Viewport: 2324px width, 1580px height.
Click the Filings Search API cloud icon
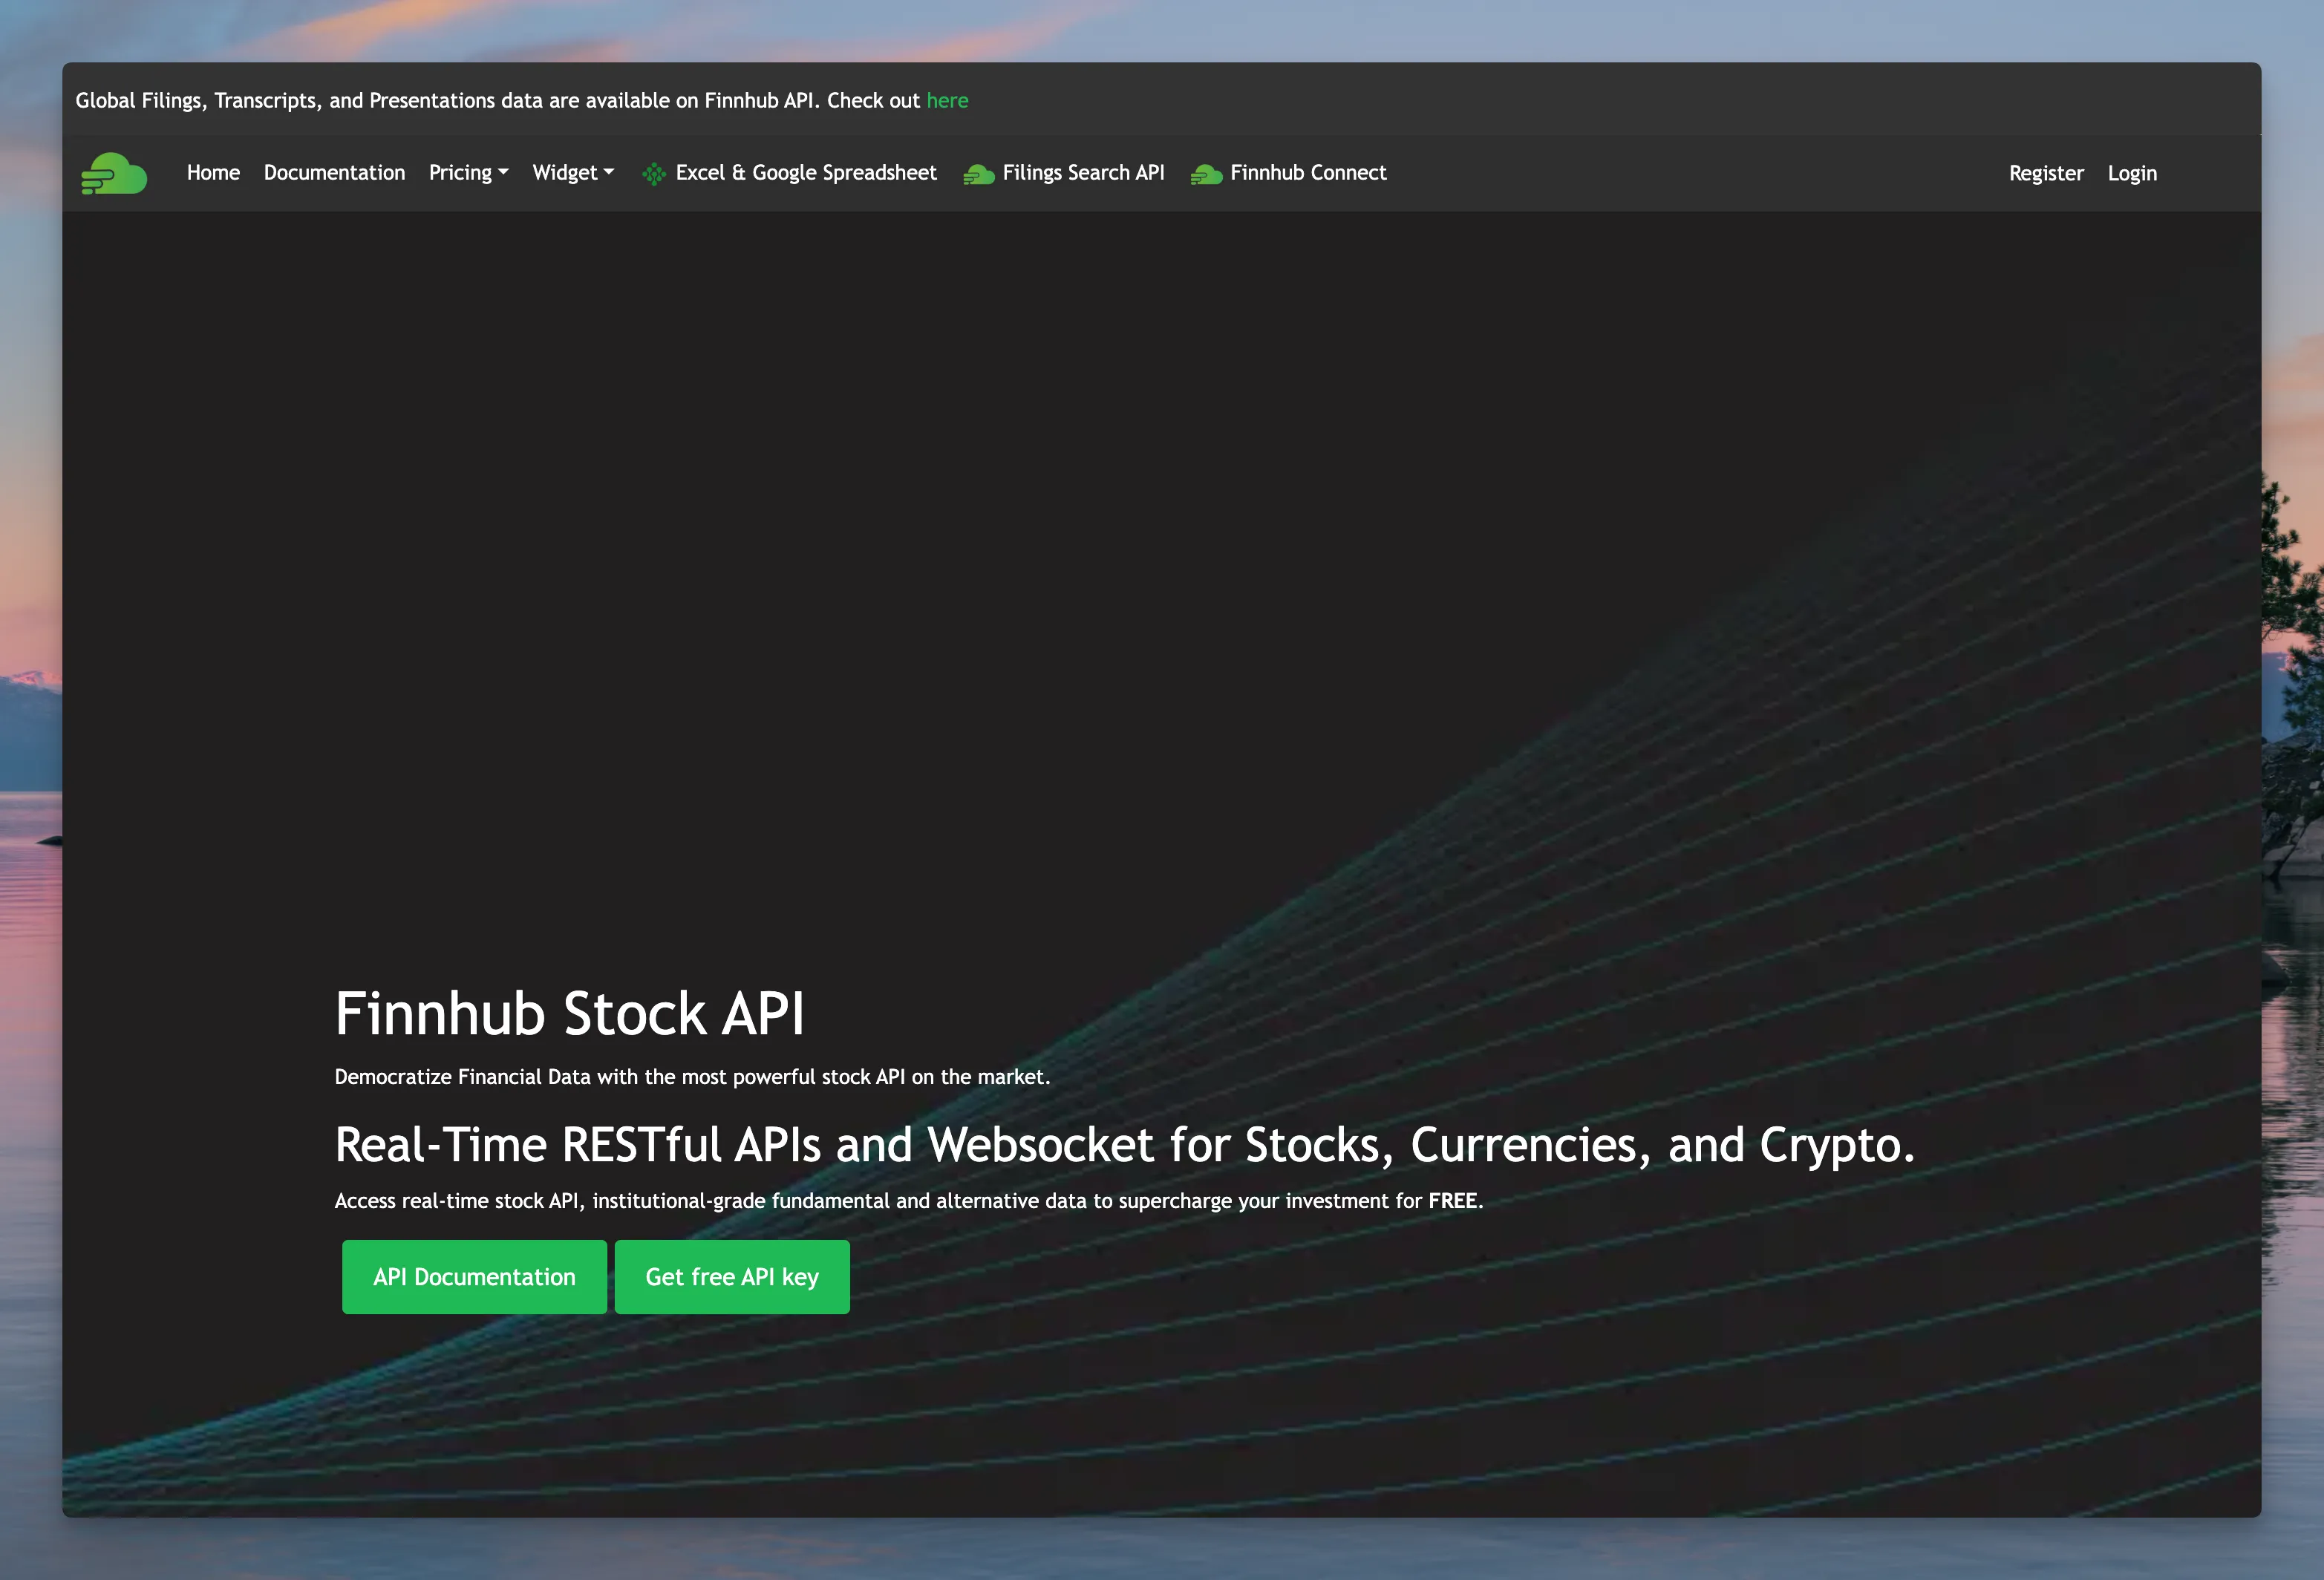point(979,174)
